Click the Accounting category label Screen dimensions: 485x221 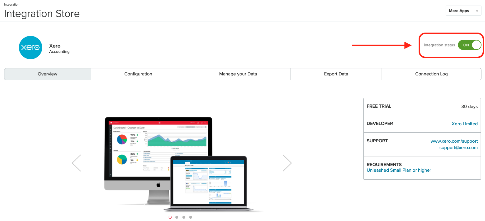pos(59,51)
